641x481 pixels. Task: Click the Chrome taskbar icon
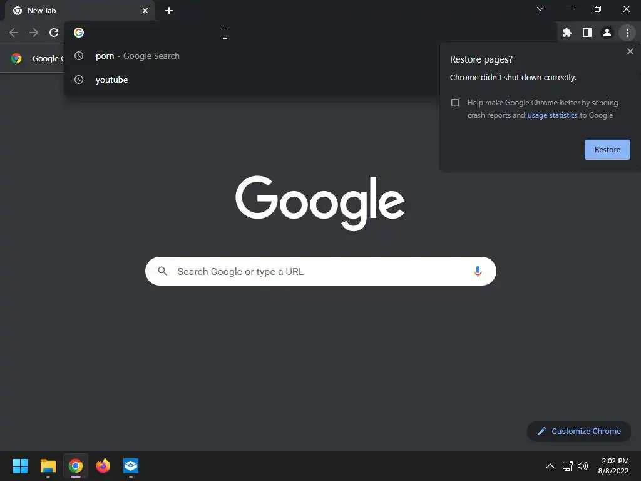(x=76, y=466)
